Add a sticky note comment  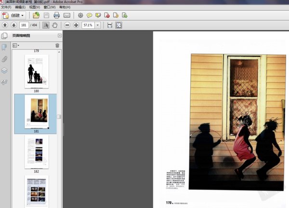pos(89,15)
